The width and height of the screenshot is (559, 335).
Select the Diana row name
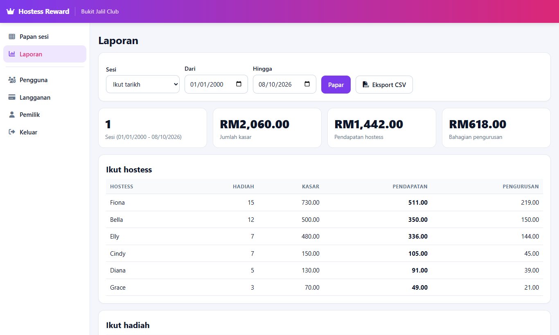tap(118, 270)
